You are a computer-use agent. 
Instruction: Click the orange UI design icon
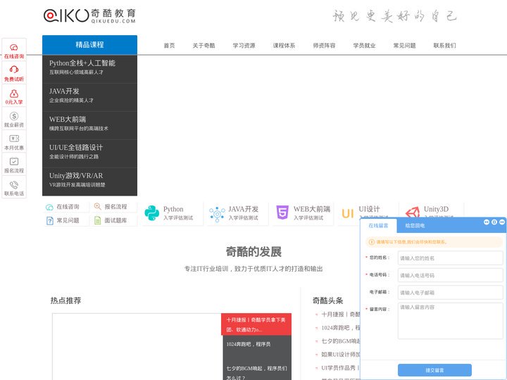(x=348, y=214)
